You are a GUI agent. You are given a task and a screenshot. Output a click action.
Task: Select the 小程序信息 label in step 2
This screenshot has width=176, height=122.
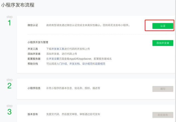(34, 88)
